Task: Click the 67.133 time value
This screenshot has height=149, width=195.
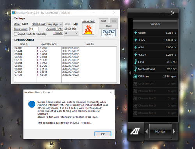Action: tap(18, 75)
